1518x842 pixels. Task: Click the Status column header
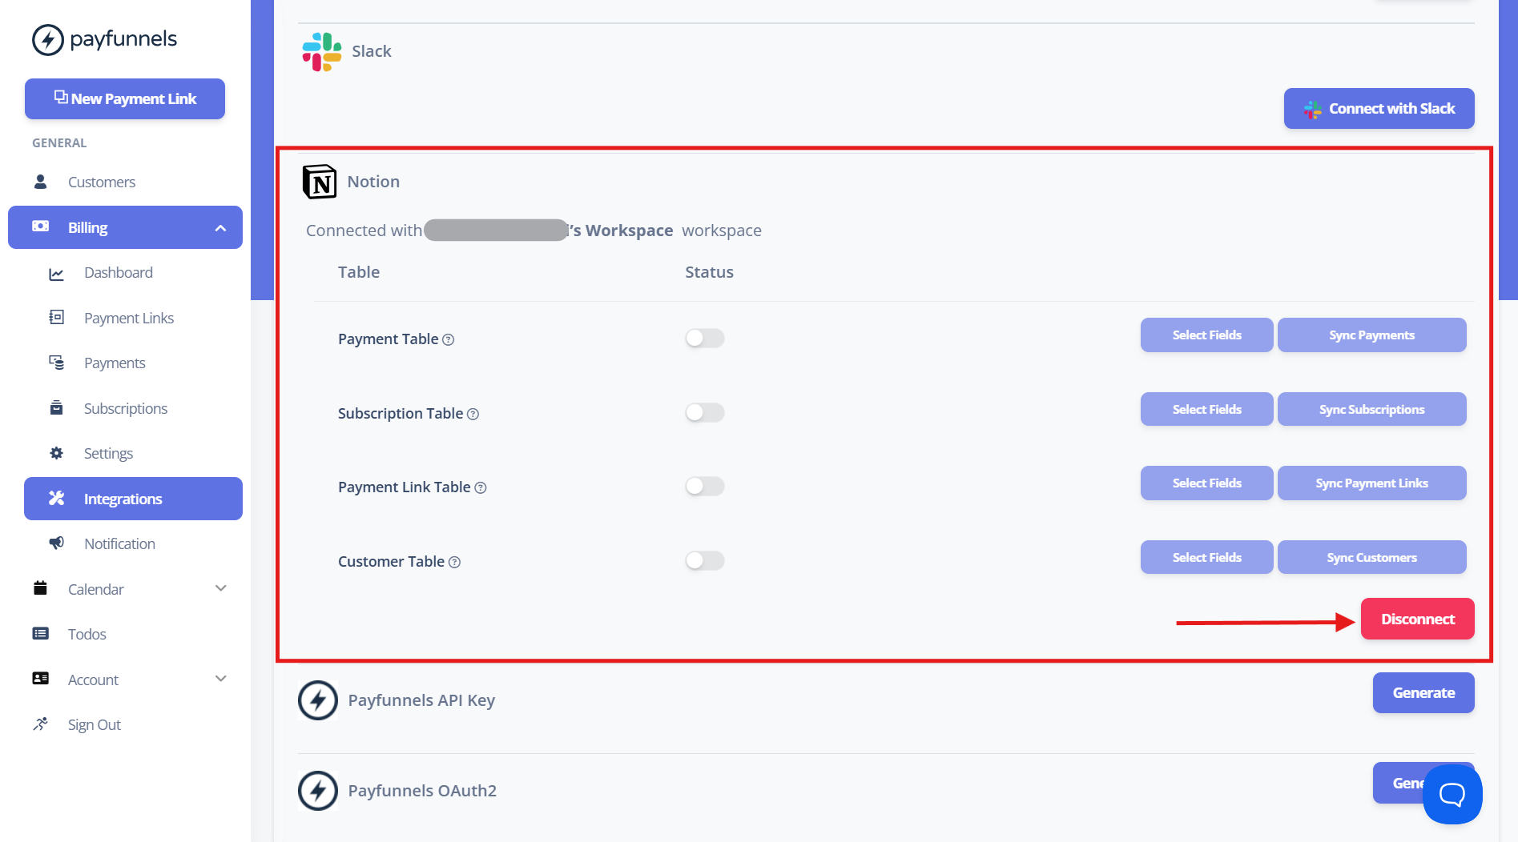(x=709, y=272)
